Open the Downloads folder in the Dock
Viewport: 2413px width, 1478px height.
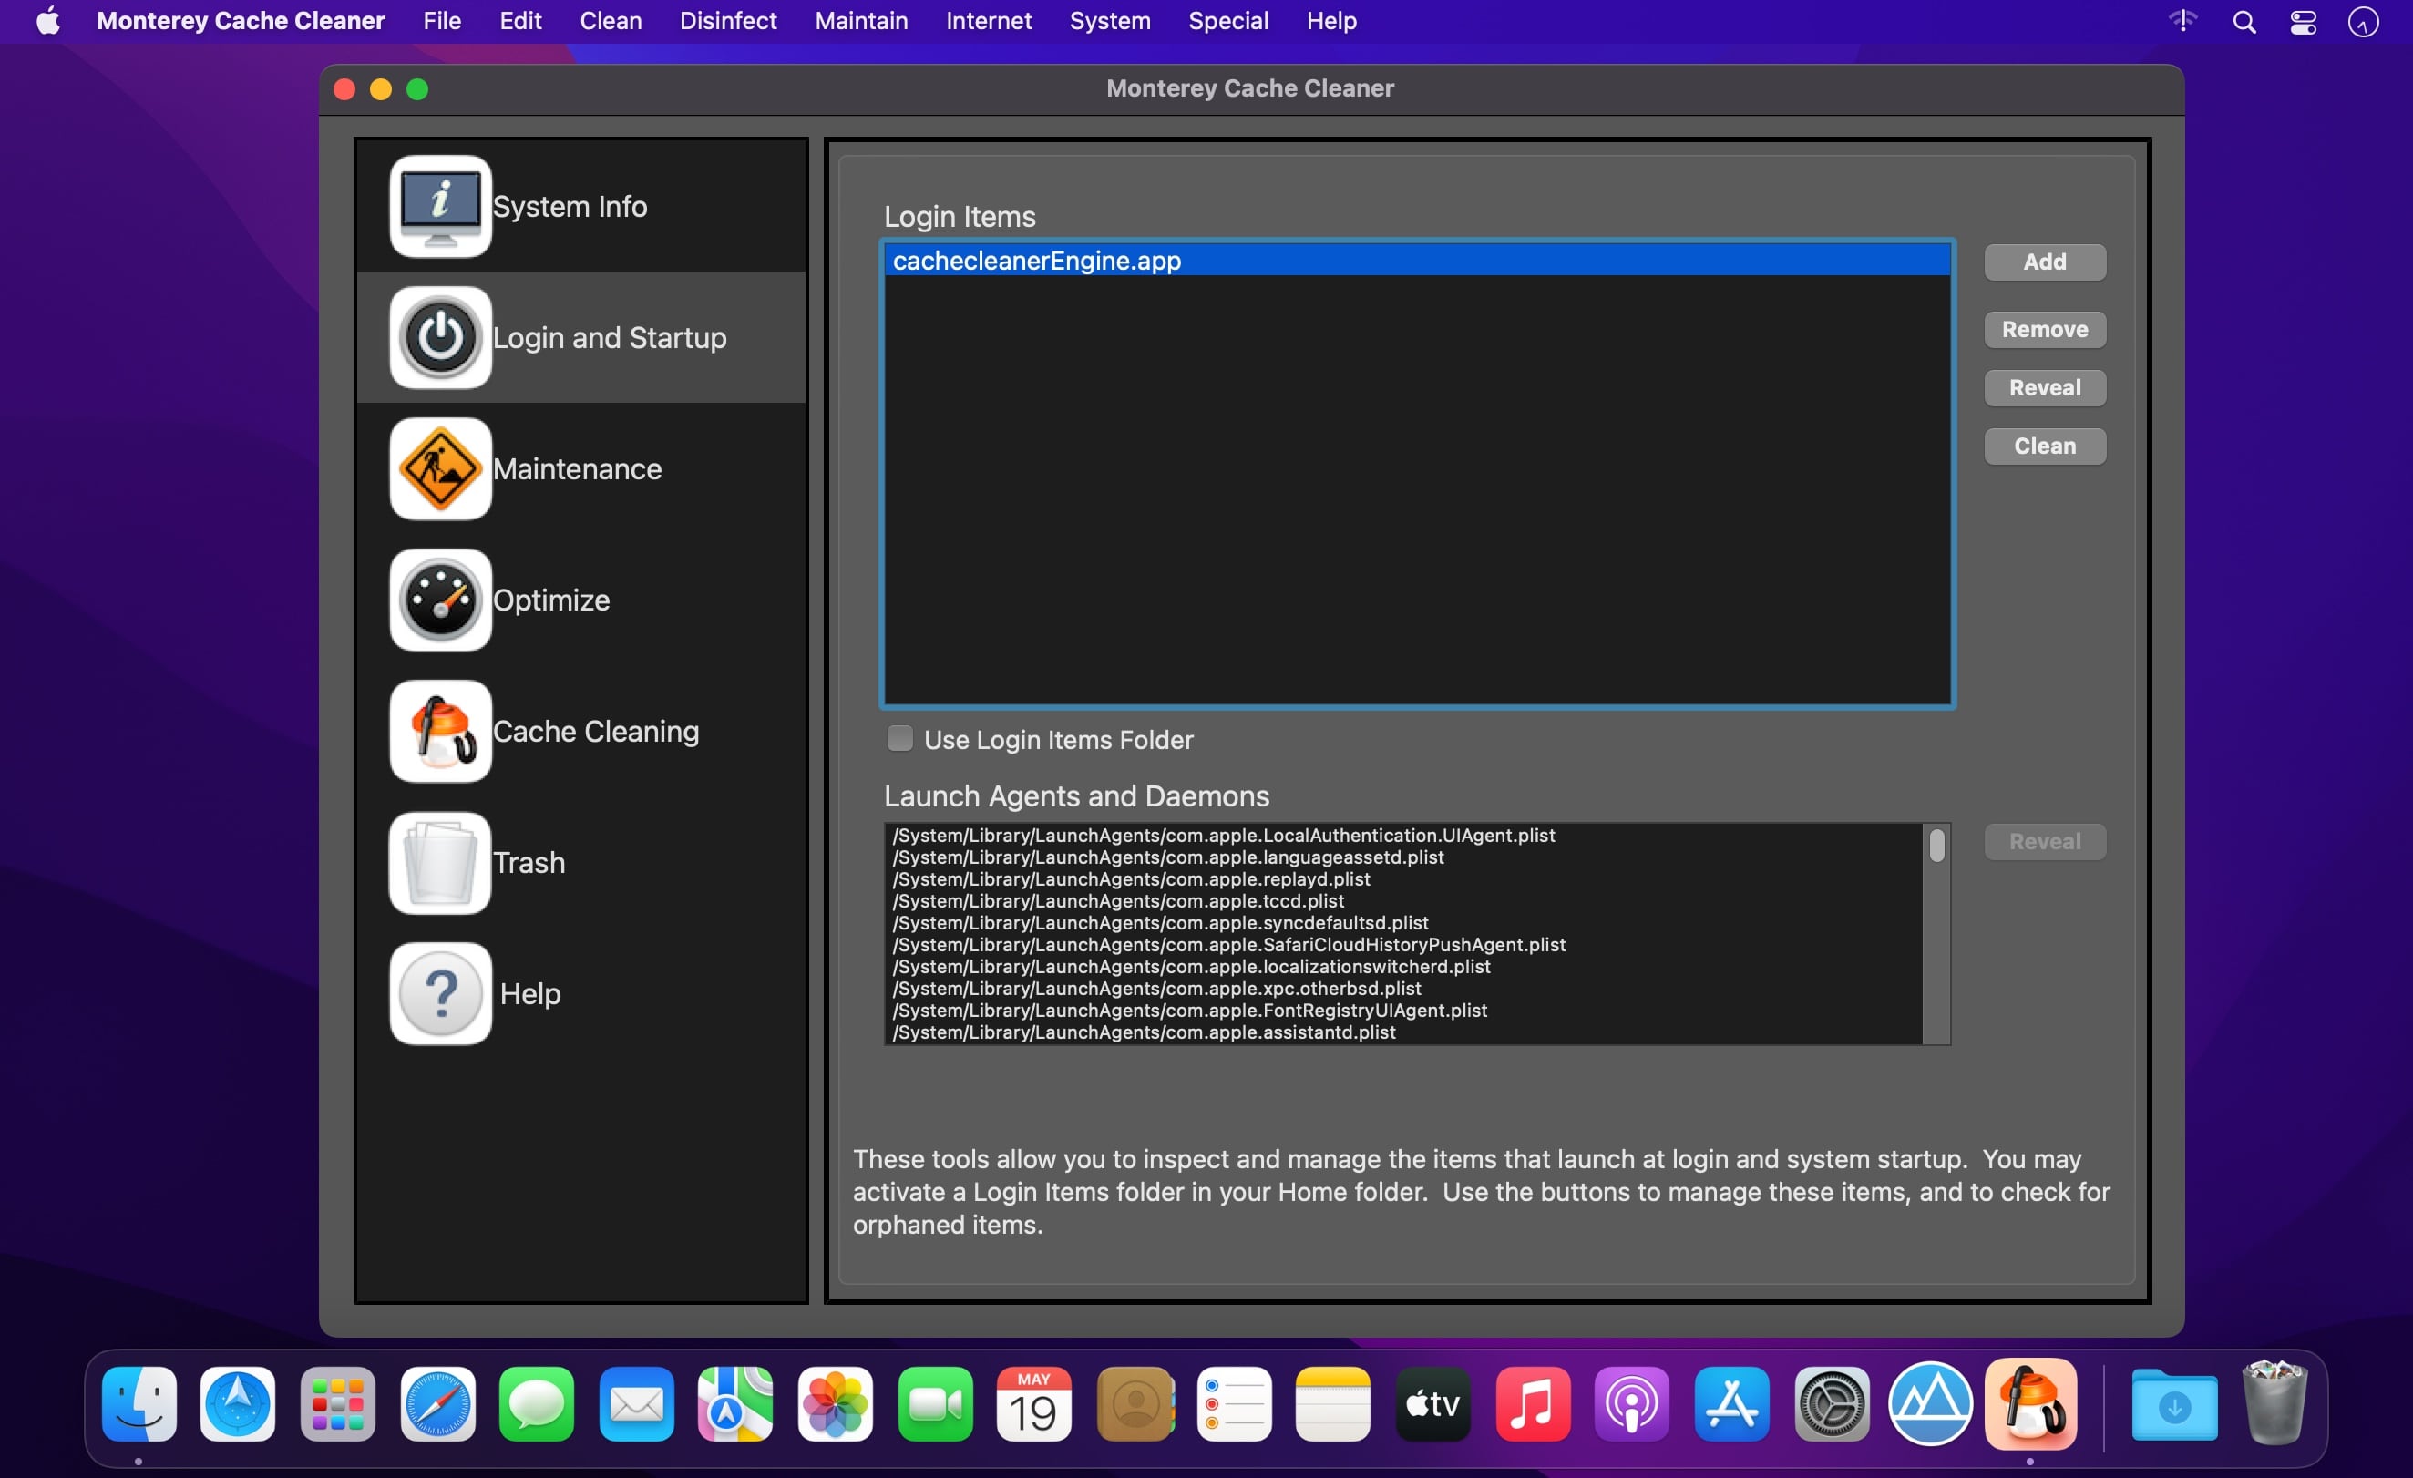[x=2174, y=1403]
